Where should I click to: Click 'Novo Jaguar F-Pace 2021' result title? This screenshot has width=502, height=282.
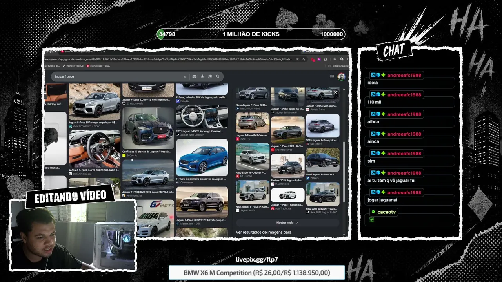251,105
